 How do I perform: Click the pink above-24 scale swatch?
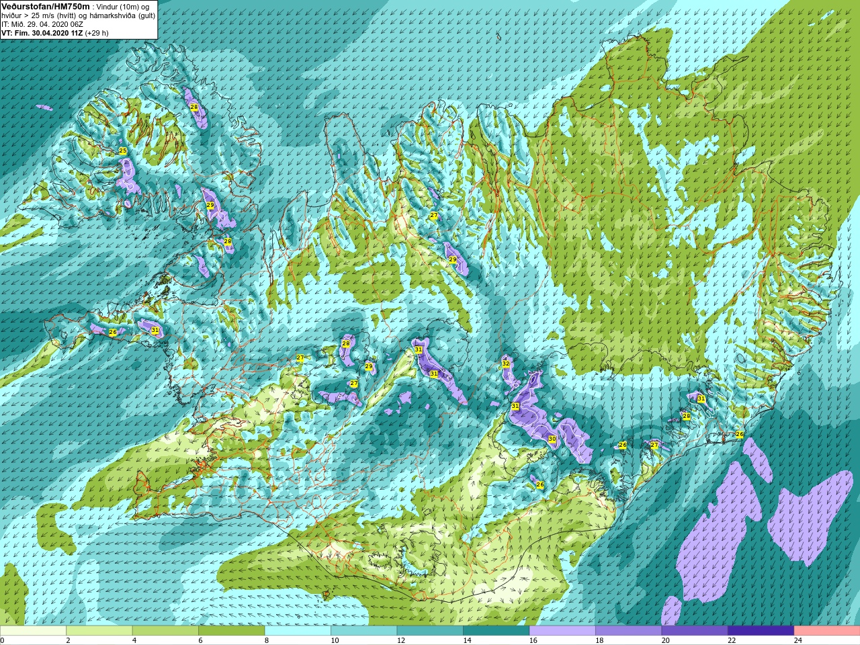tap(827, 631)
